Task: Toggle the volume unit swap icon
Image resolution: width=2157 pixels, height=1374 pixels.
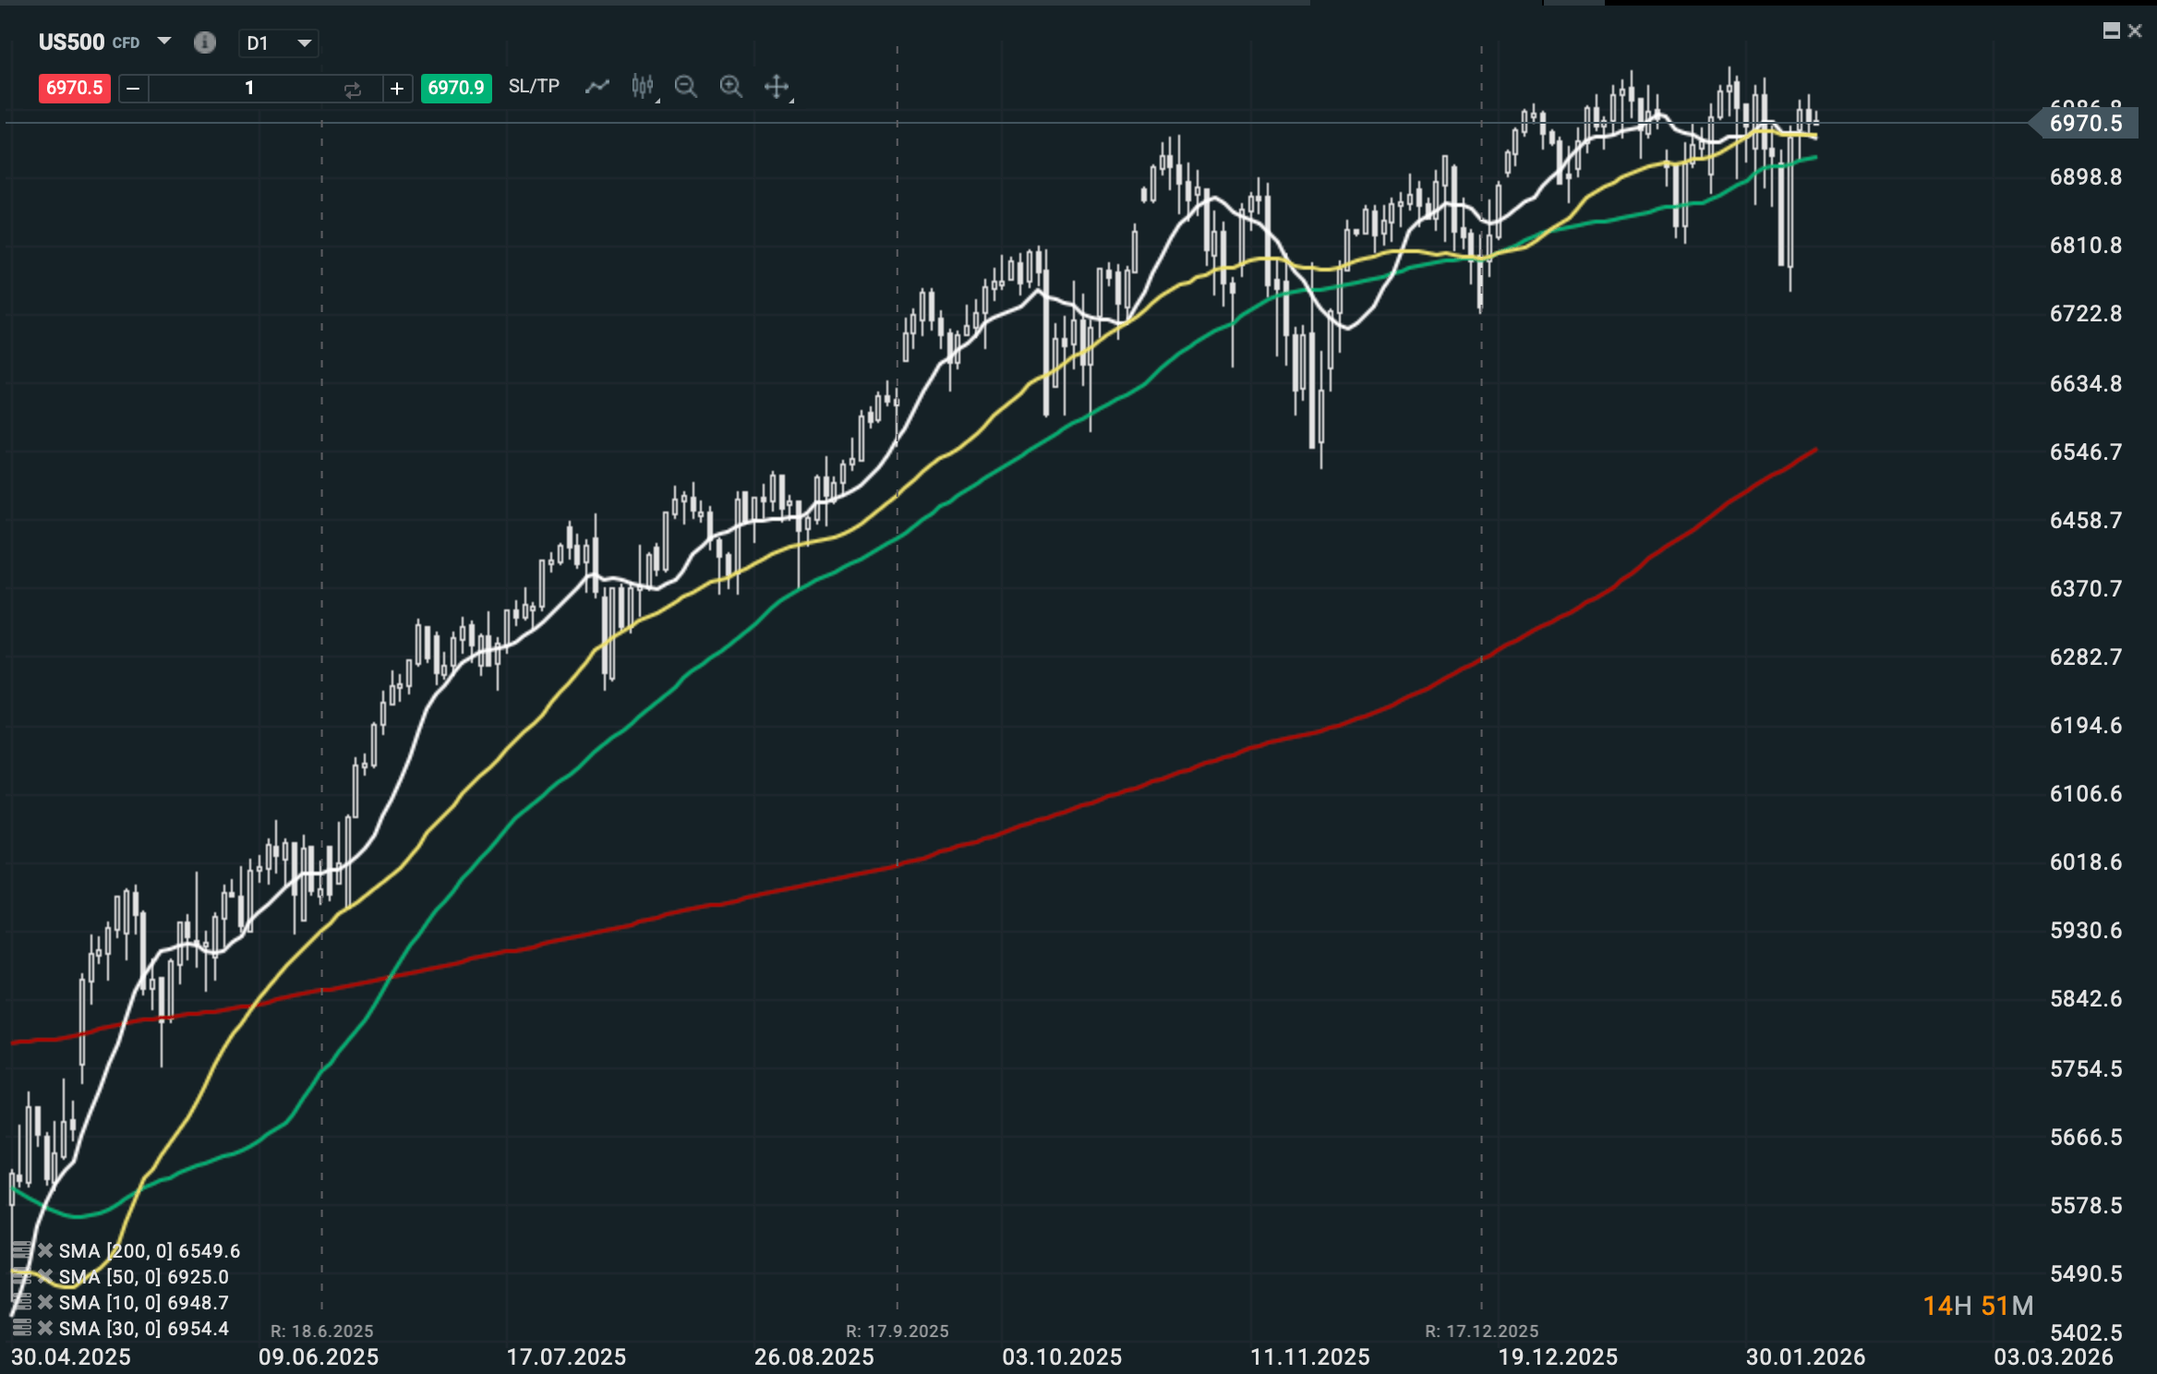Action: pos(352,89)
